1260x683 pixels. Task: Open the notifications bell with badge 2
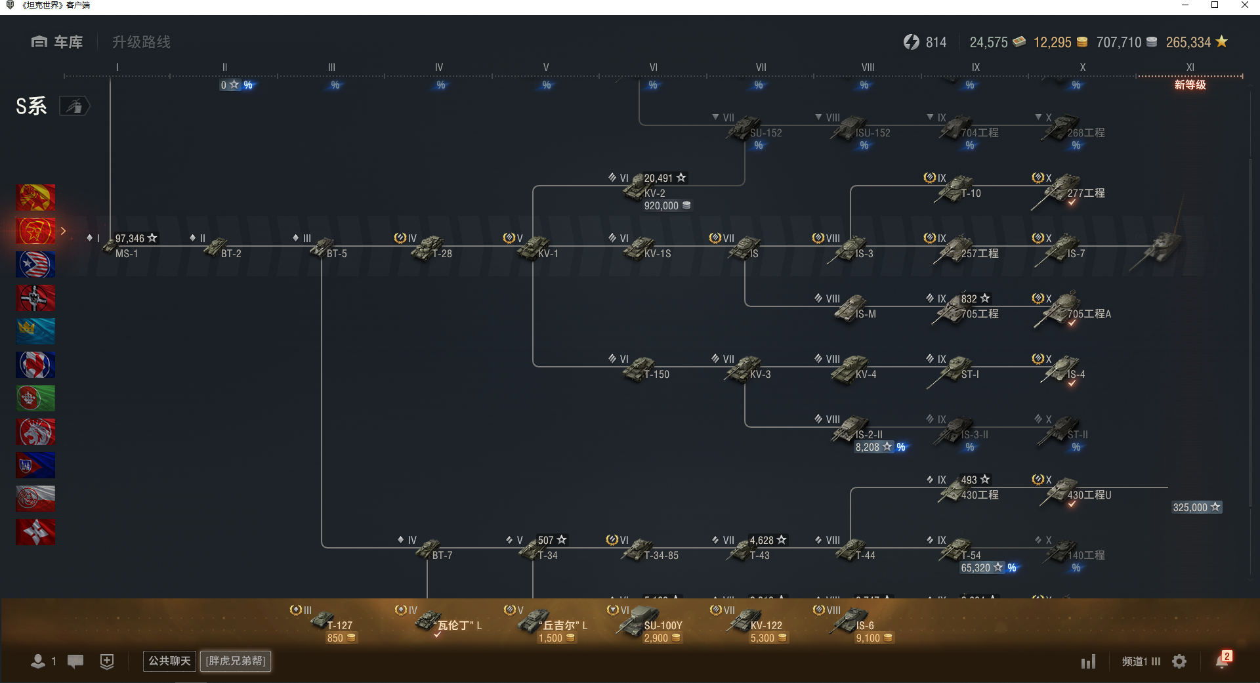[1223, 660]
